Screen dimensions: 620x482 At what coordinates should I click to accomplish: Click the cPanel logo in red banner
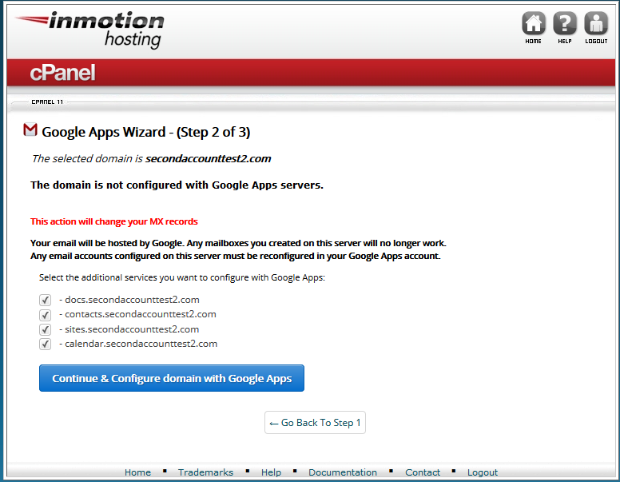(62, 73)
